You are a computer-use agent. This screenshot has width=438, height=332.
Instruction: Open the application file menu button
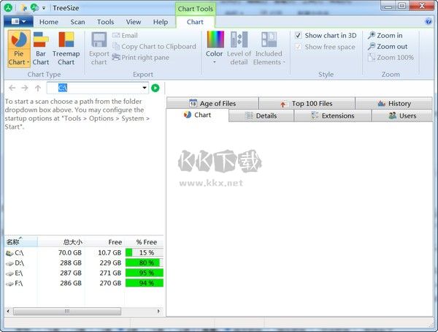(19, 21)
